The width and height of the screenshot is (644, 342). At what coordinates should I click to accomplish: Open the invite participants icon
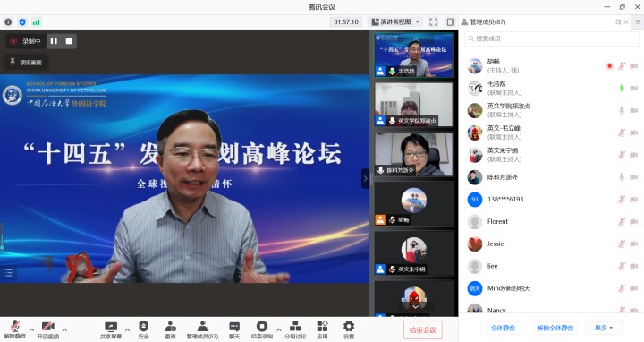[170, 329]
